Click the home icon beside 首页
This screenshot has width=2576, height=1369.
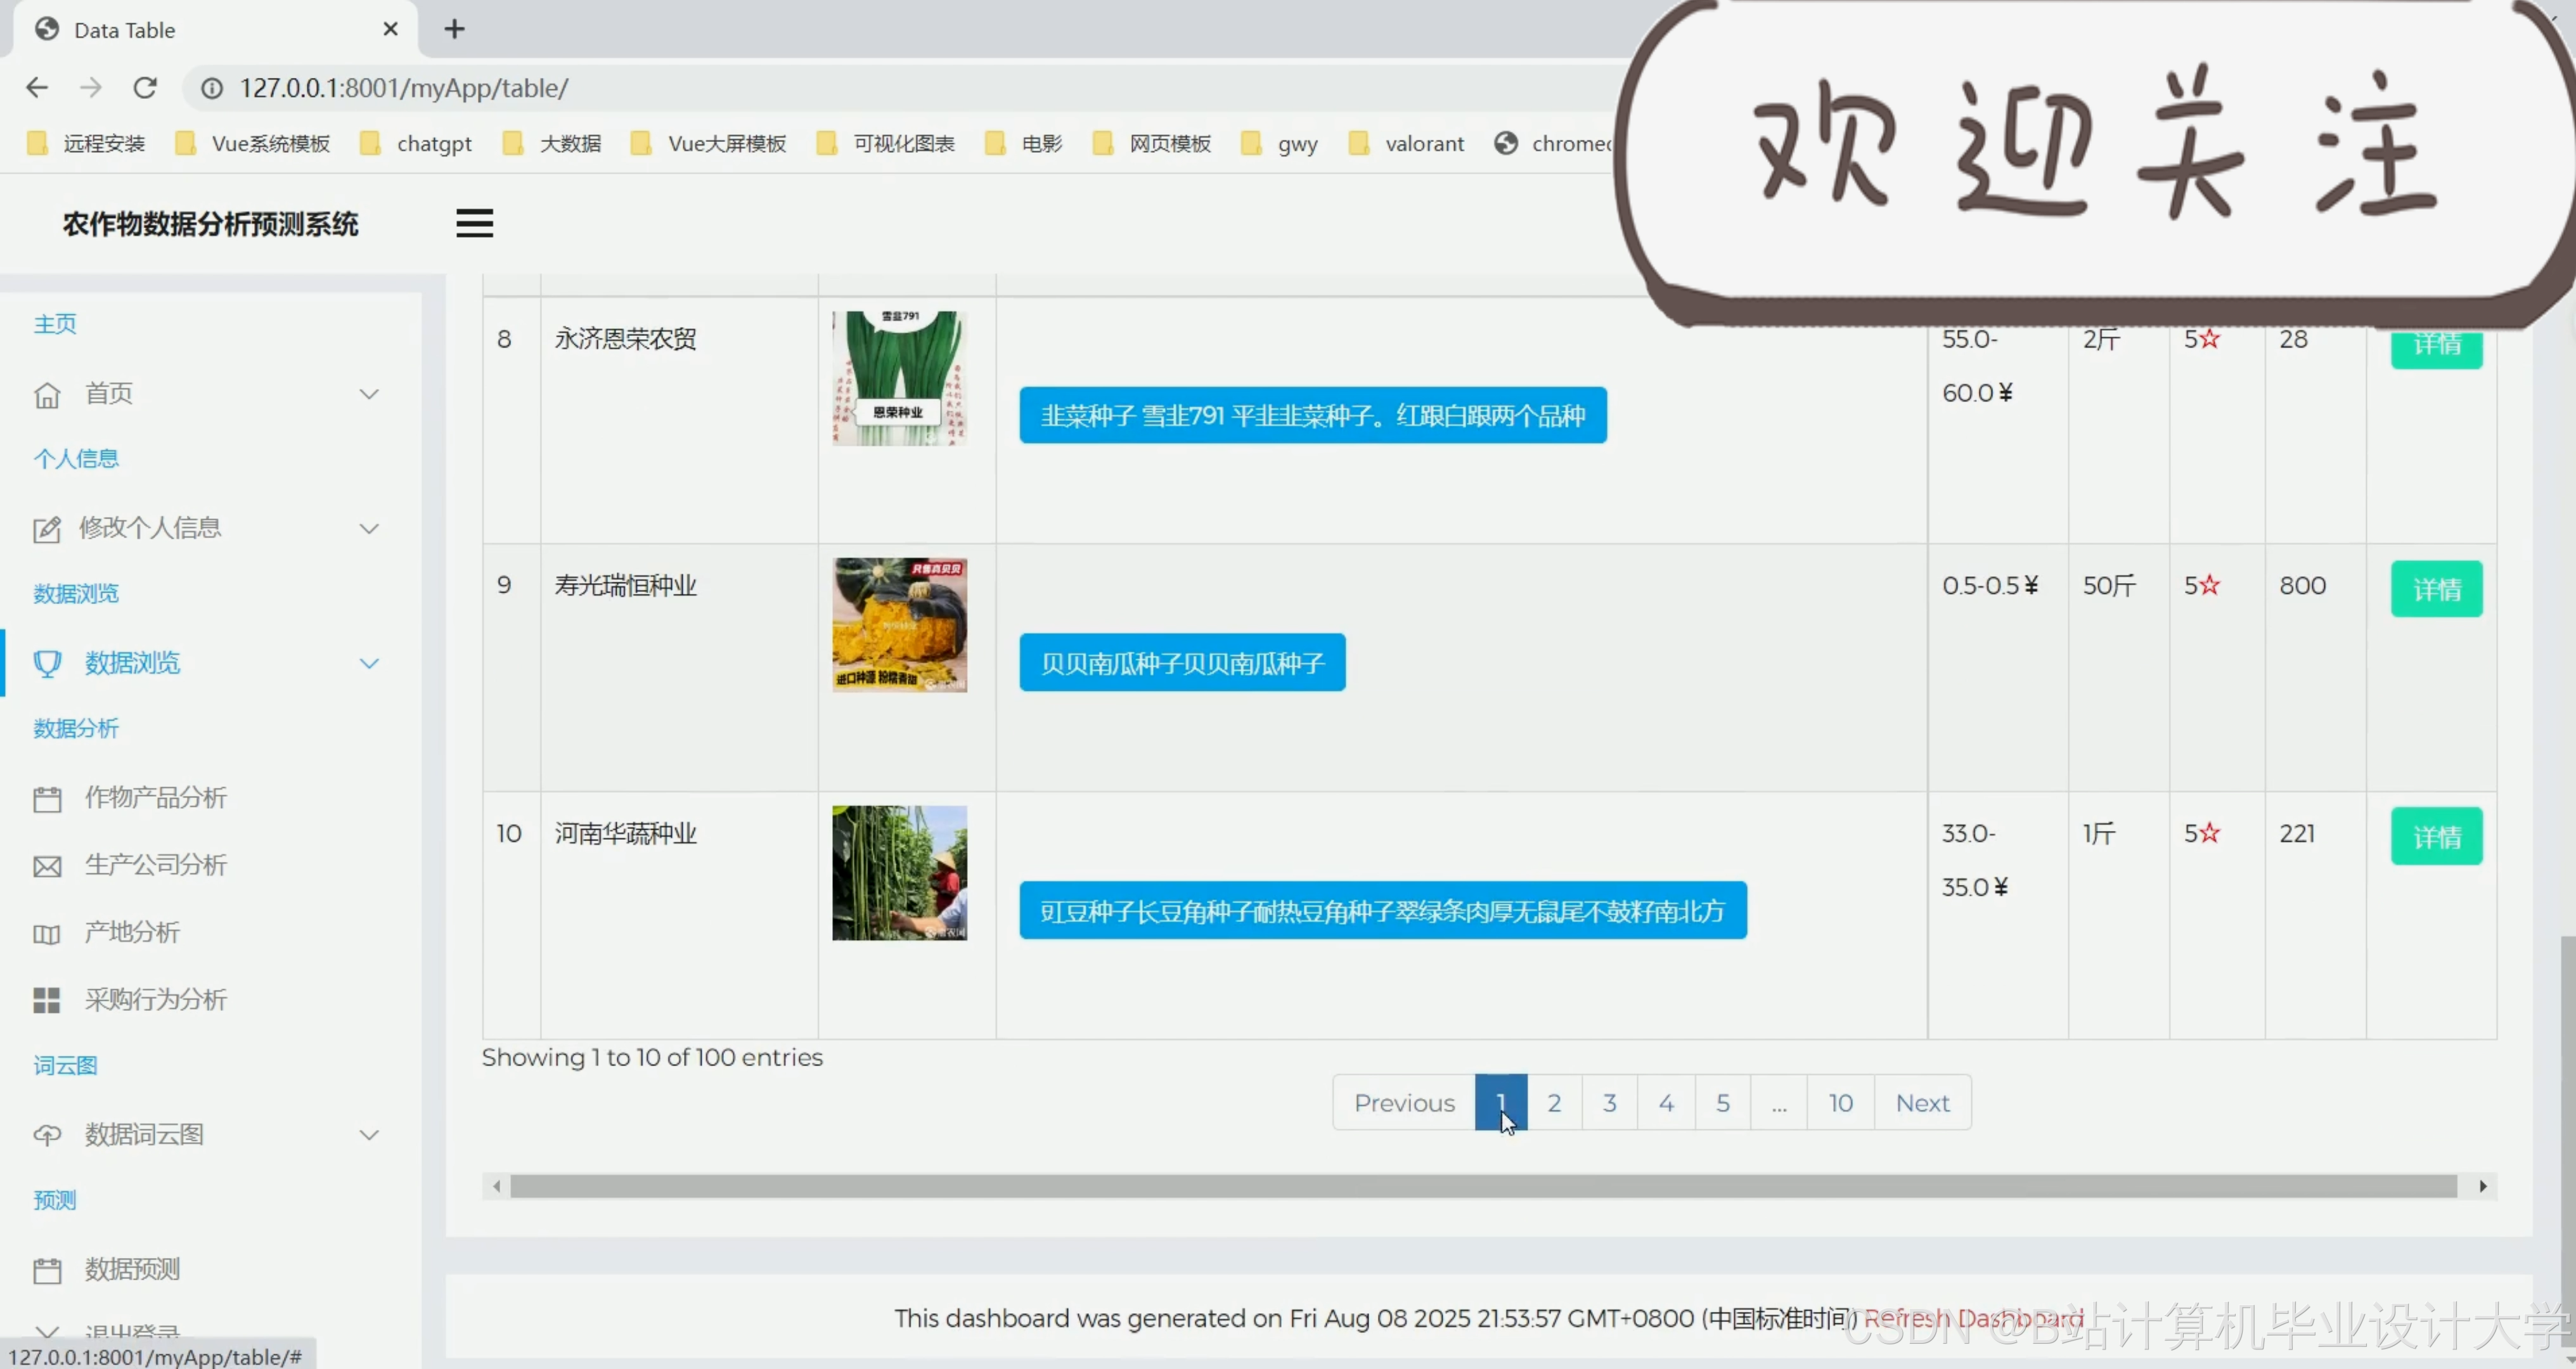tap(47, 394)
